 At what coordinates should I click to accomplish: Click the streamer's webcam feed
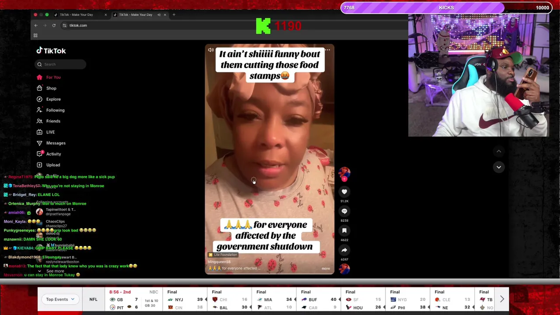(x=479, y=75)
